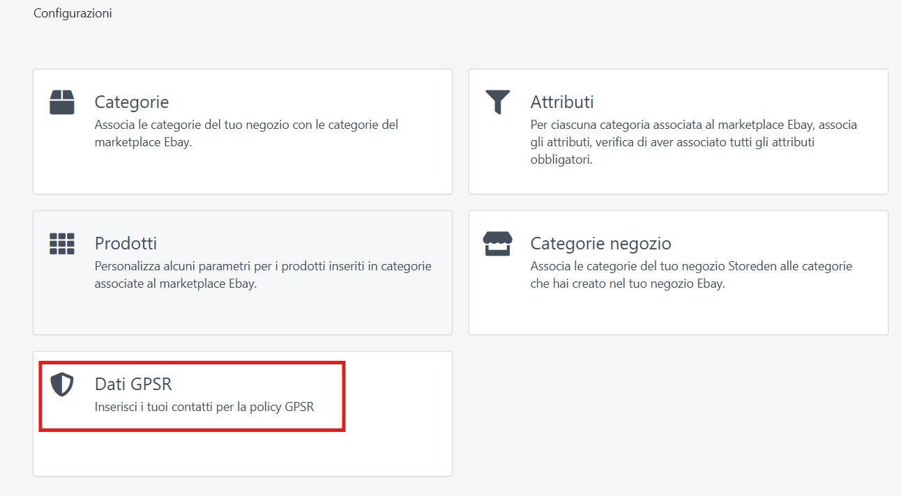Click the storefront icon for Categorie negozio
Screen dimensions: 901x496
pyautogui.click(x=497, y=244)
